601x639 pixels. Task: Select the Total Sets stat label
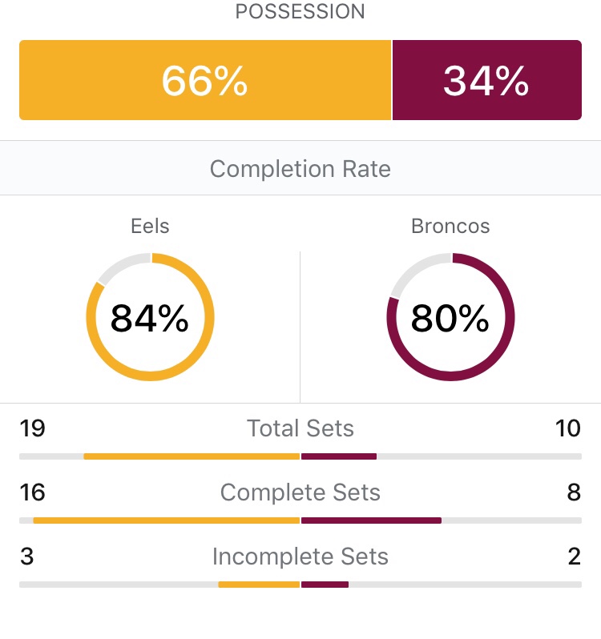300,428
